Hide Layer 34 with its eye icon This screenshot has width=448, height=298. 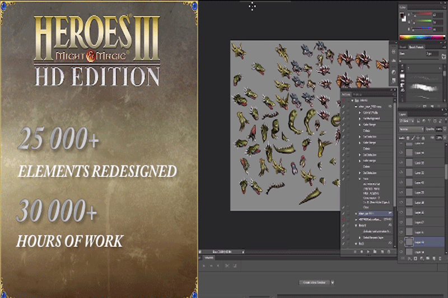(x=401, y=153)
